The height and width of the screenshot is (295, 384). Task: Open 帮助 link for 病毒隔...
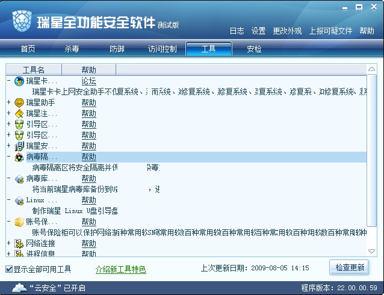click(x=88, y=157)
